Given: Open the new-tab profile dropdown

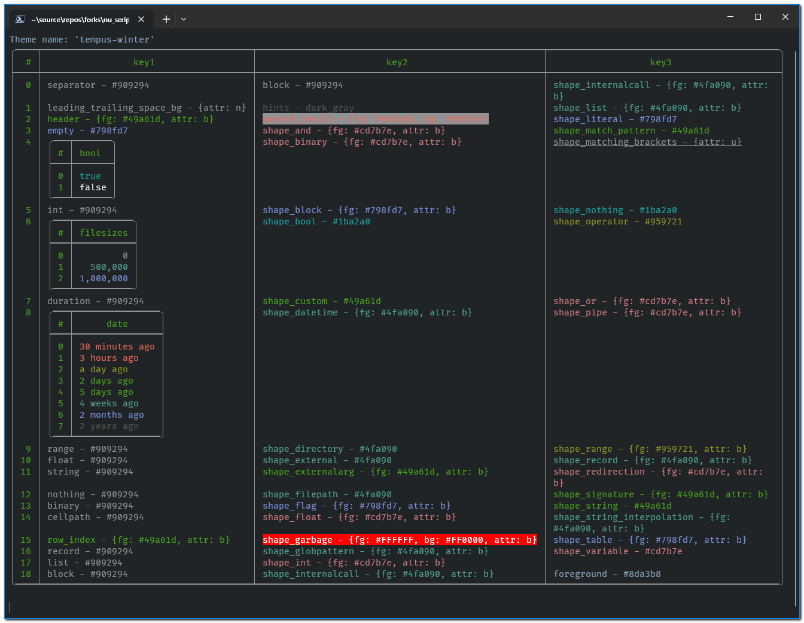Looking at the screenshot, I should coord(184,19).
